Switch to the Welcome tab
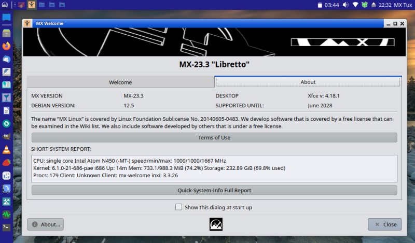This screenshot has width=415, height=243. click(x=120, y=82)
